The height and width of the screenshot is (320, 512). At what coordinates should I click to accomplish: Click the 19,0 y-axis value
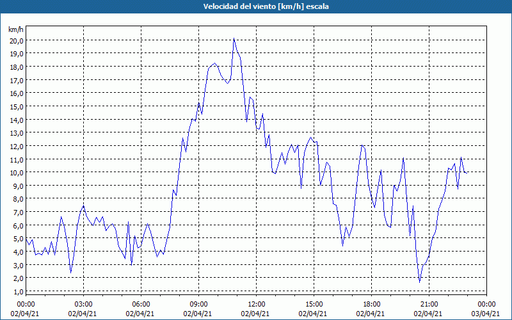point(17,54)
